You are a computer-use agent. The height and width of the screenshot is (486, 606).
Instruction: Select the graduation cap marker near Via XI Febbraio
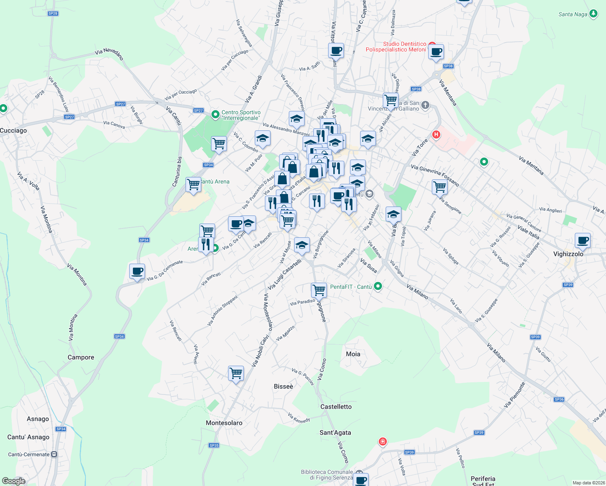point(393,214)
